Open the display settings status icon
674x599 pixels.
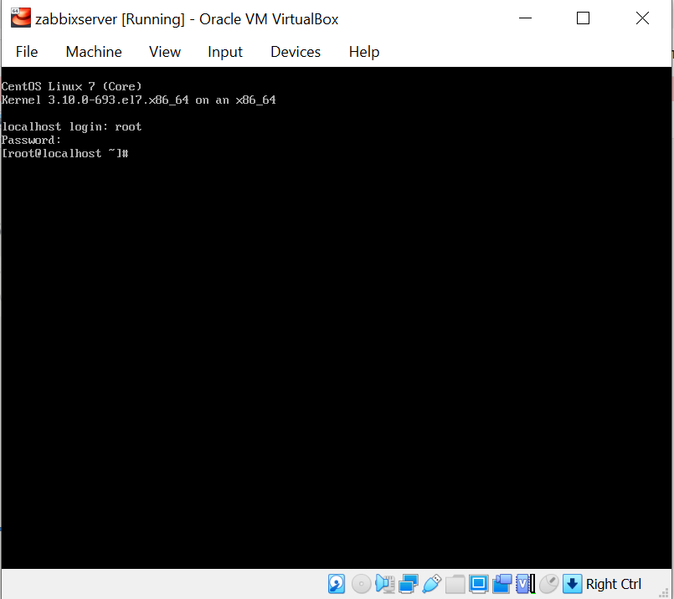coord(478,583)
